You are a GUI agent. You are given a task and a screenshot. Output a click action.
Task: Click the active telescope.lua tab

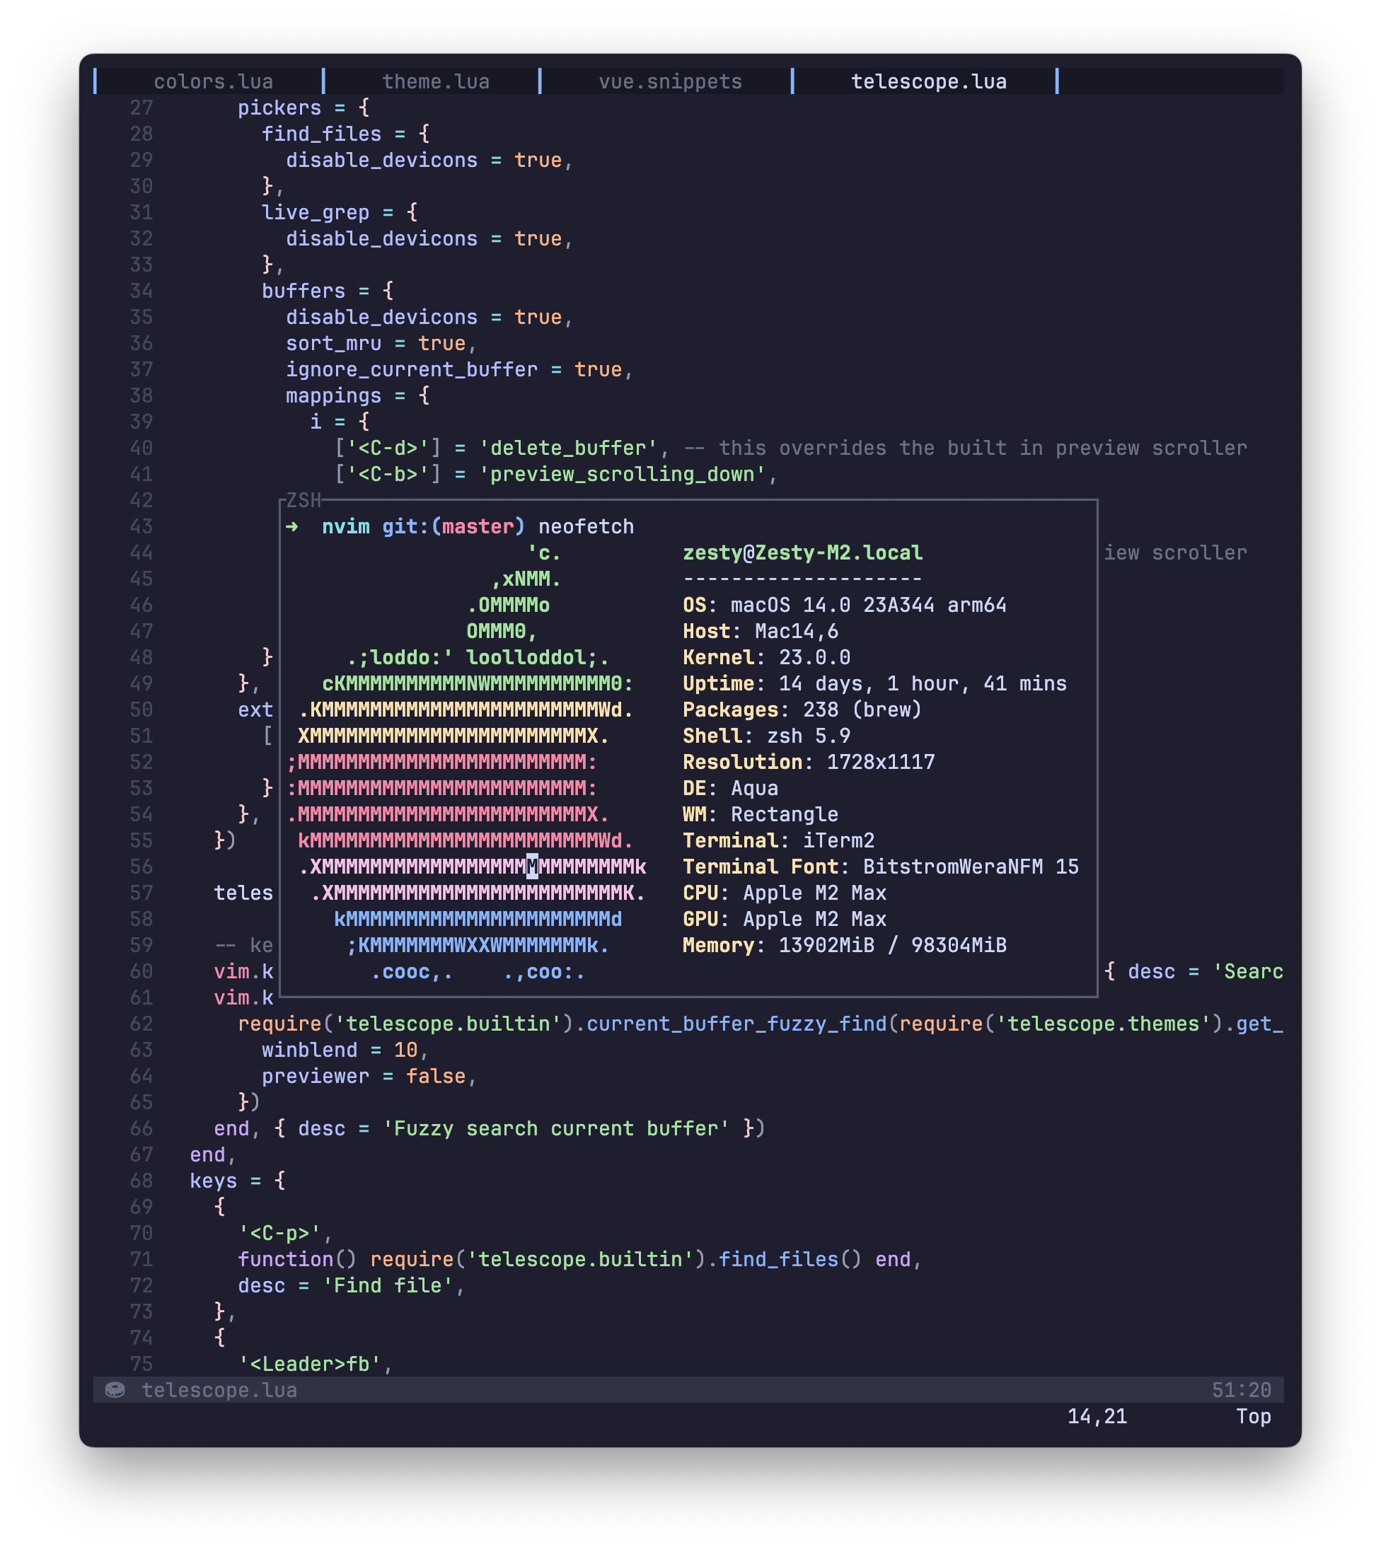[928, 81]
